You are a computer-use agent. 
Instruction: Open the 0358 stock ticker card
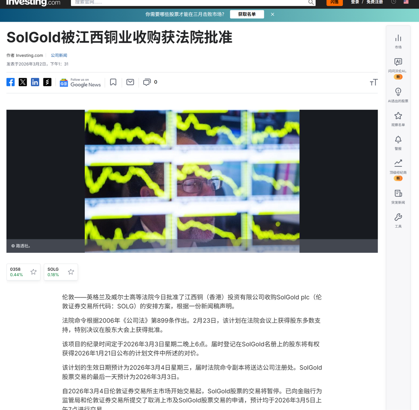coord(23,272)
